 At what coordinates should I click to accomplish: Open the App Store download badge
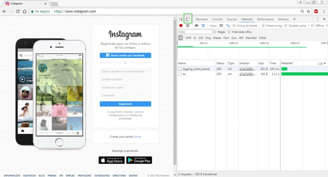112,160
